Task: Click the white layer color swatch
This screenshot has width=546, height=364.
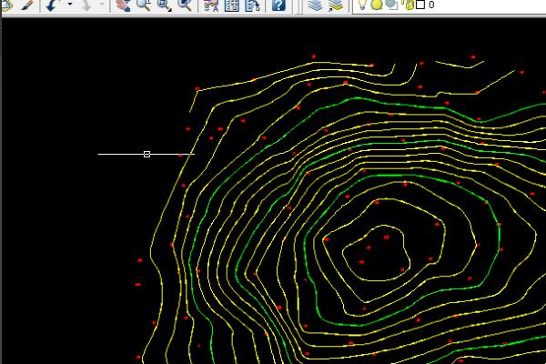Action: pyautogui.click(x=420, y=5)
